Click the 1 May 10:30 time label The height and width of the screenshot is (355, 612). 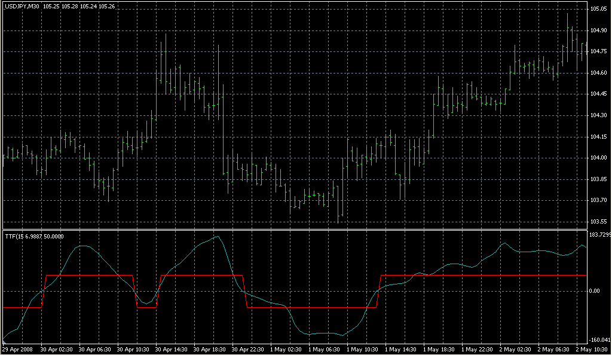pyautogui.click(x=362, y=349)
